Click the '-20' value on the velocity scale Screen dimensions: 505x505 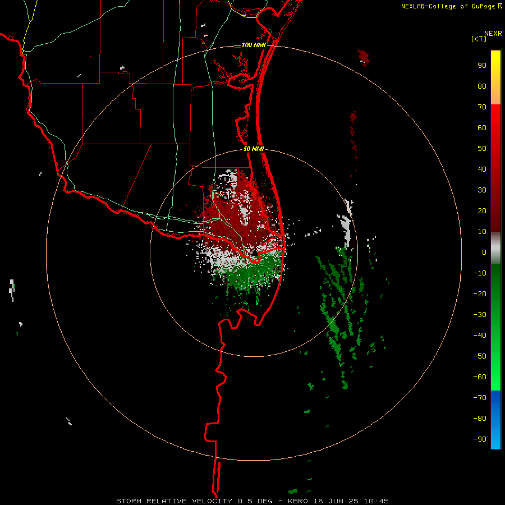(x=480, y=293)
